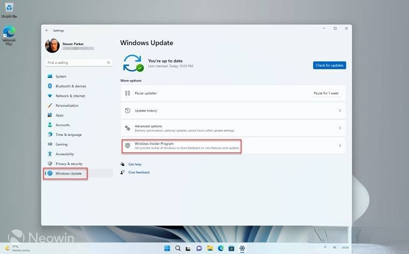
Task: Click the Accounts person icon
Action: coord(50,125)
